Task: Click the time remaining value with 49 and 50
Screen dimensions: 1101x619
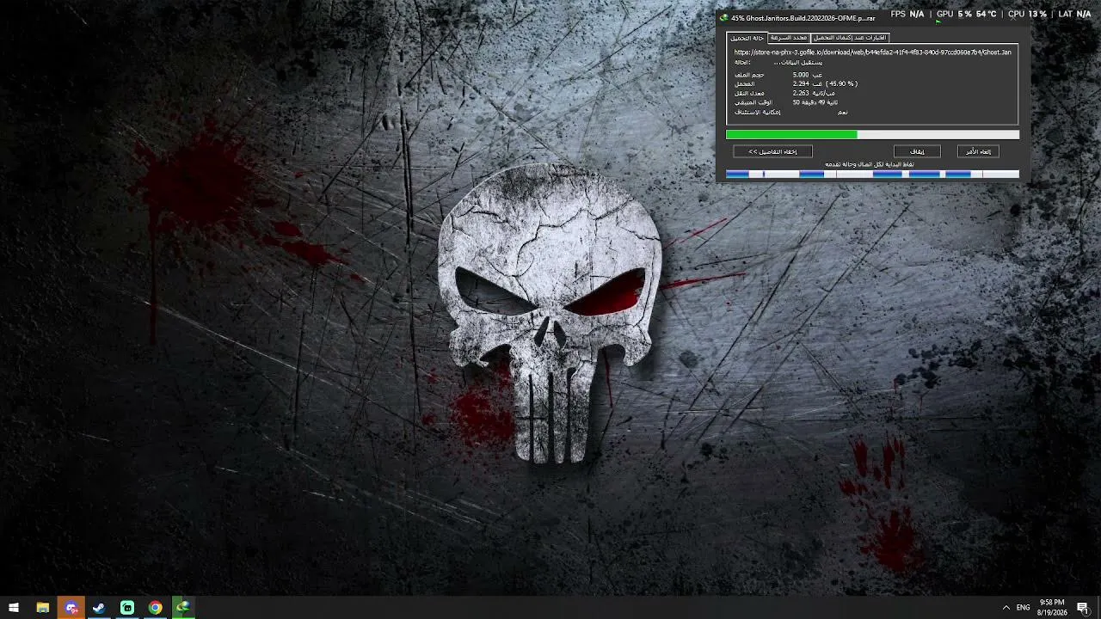Action: pyautogui.click(x=815, y=102)
